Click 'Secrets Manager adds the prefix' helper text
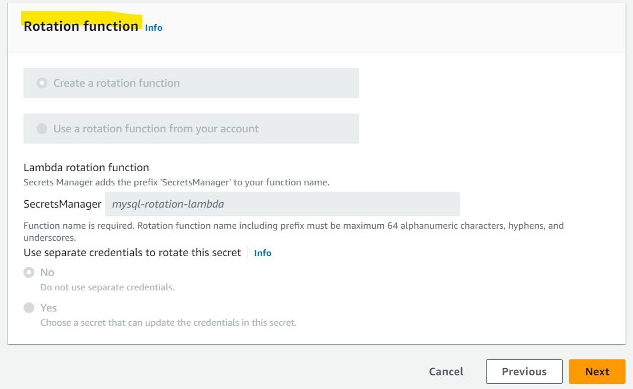This screenshot has height=389, width=633. (x=177, y=183)
